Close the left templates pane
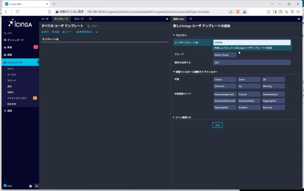The width and height of the screenshot is (304, 191). click(167, 19)
